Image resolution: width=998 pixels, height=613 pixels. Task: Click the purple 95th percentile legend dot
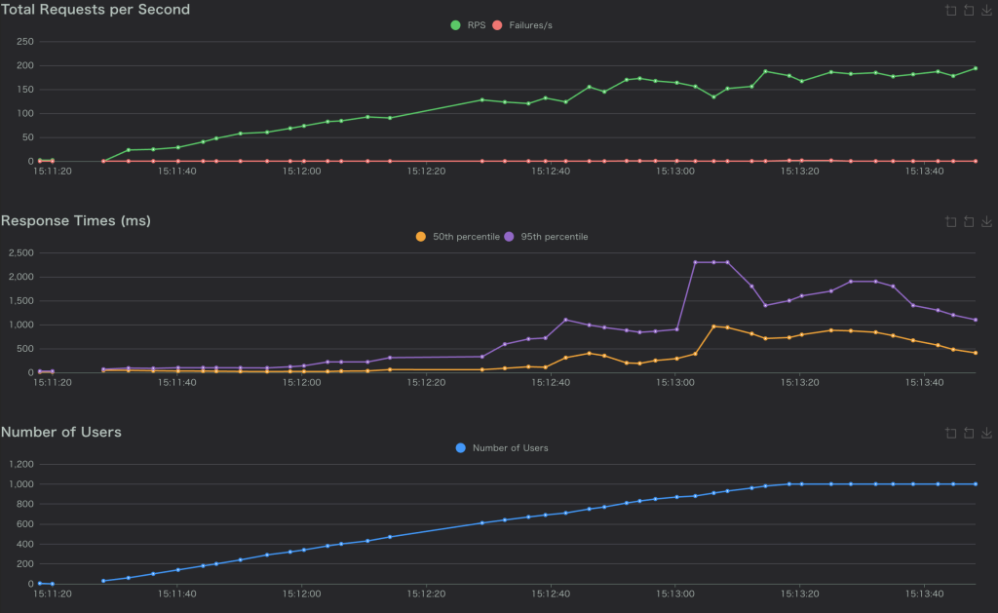coord(509,237)
